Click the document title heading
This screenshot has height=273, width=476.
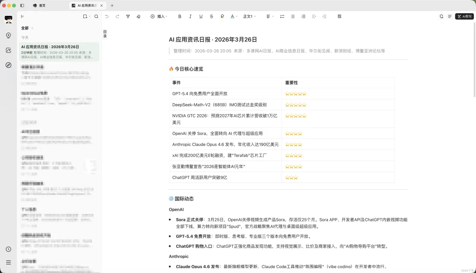click(x=213, y=40)
